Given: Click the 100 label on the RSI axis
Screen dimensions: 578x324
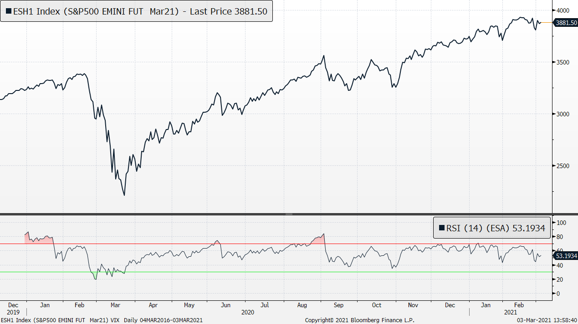Looking at the screenshot, I should [561, 223].
